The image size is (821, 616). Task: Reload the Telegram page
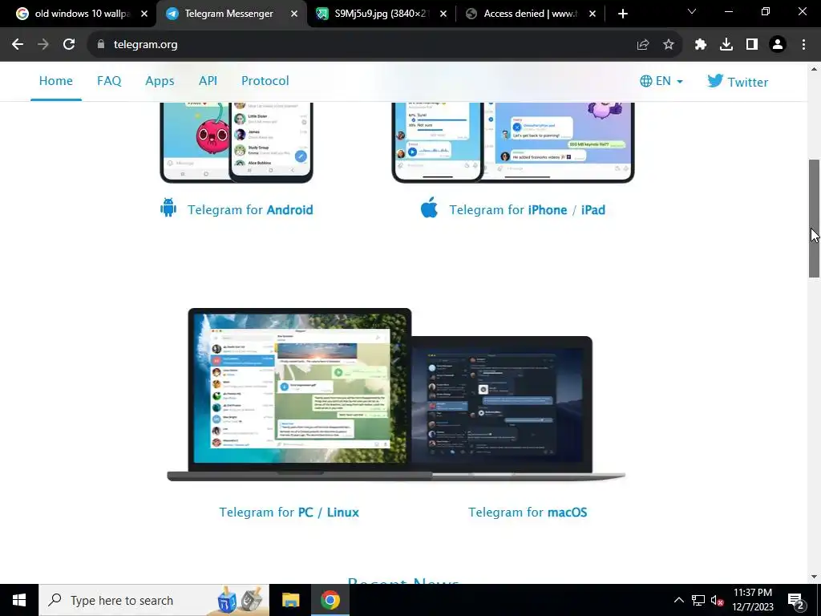69,45
